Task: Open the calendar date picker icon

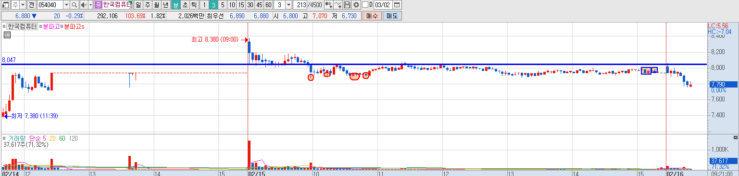Action: coord(397,5)
